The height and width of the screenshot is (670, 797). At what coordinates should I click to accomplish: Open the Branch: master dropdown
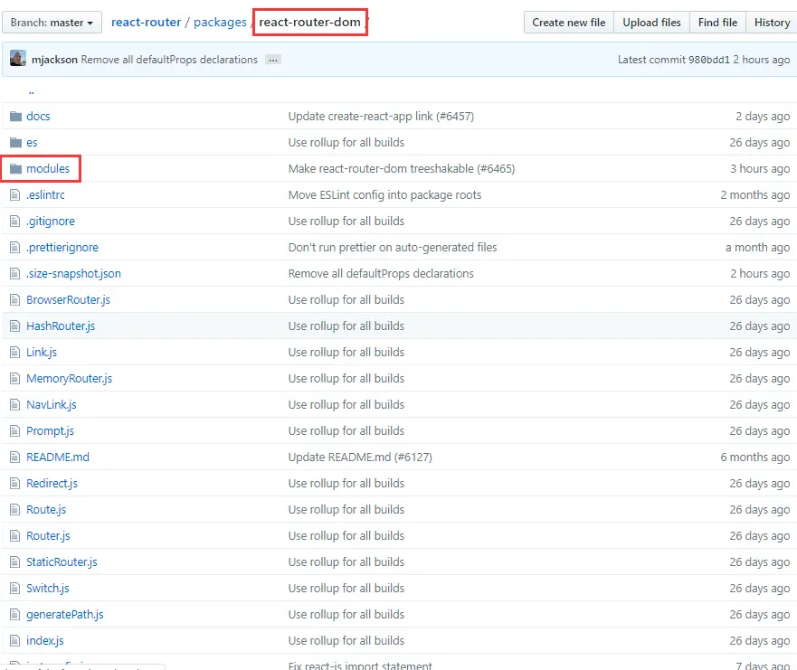52,23
